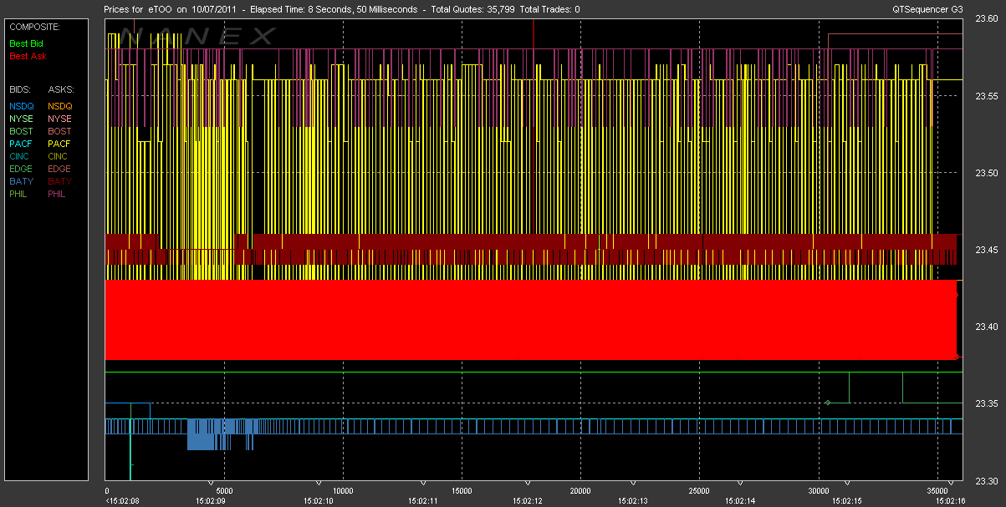1006x507 pixels.
Task: Click the 15:02:09 time label
Action: (211, 501)
